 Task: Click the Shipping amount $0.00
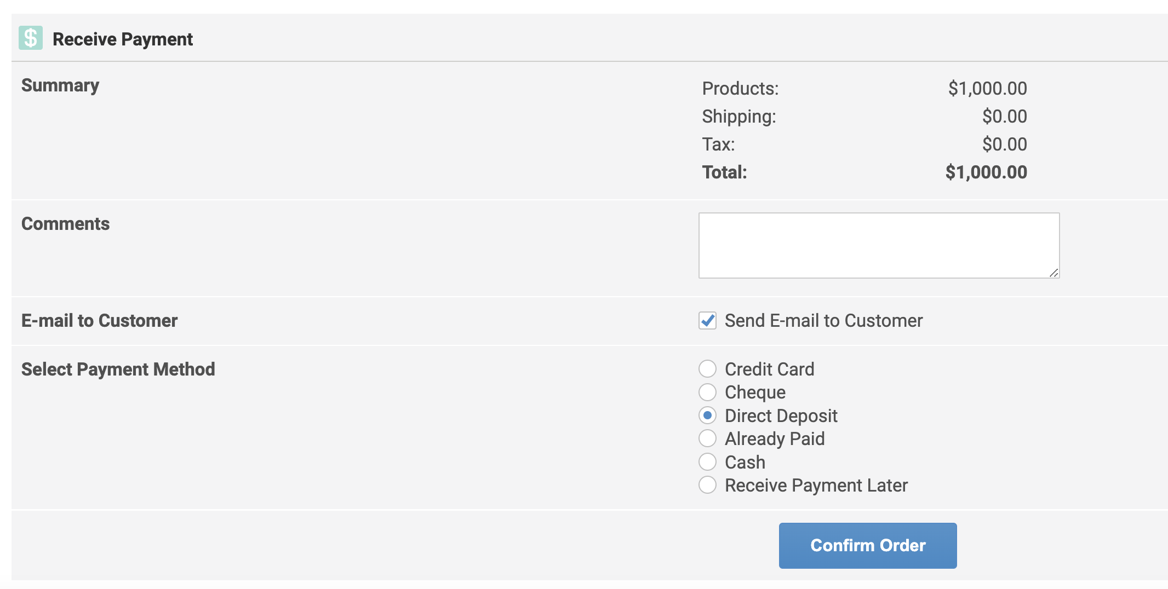tap(1004, 117)
